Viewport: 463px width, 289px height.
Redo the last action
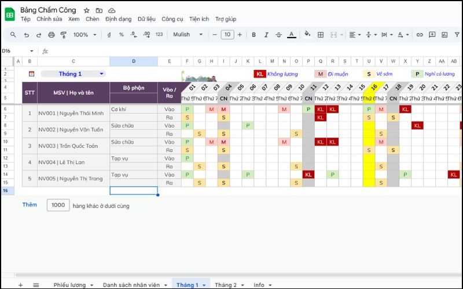[x=39, y=35]
